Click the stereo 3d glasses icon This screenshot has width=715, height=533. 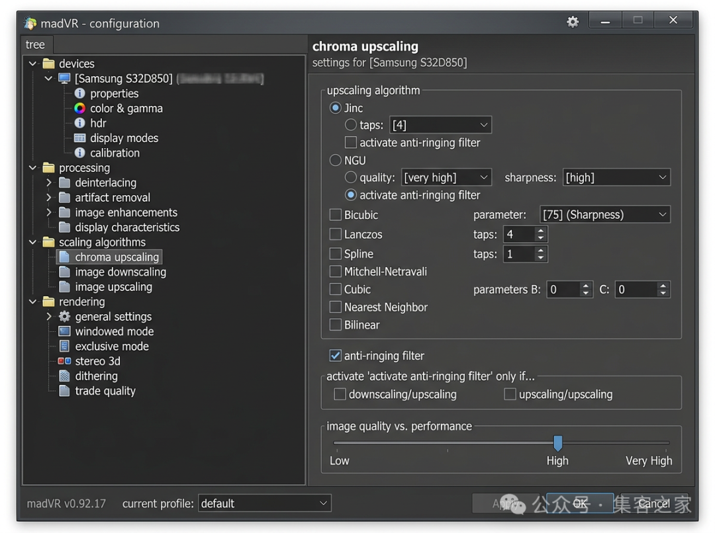pos(64,361)
